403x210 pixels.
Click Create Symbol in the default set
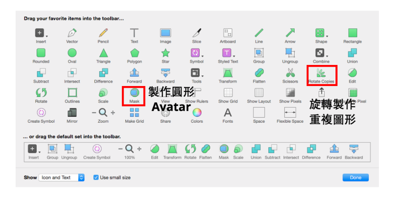(x=97, y=152)
